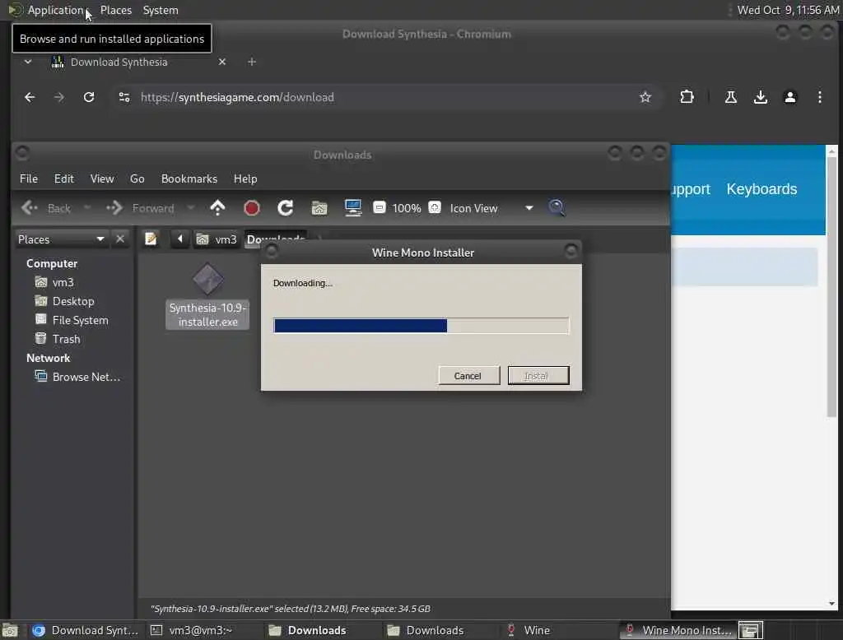
Task: Zoom out the file manager view
Action: pos(380,207)
